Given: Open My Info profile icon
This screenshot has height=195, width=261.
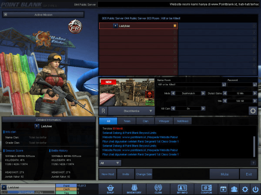Looking at the screenshot, I should [182, 189].
